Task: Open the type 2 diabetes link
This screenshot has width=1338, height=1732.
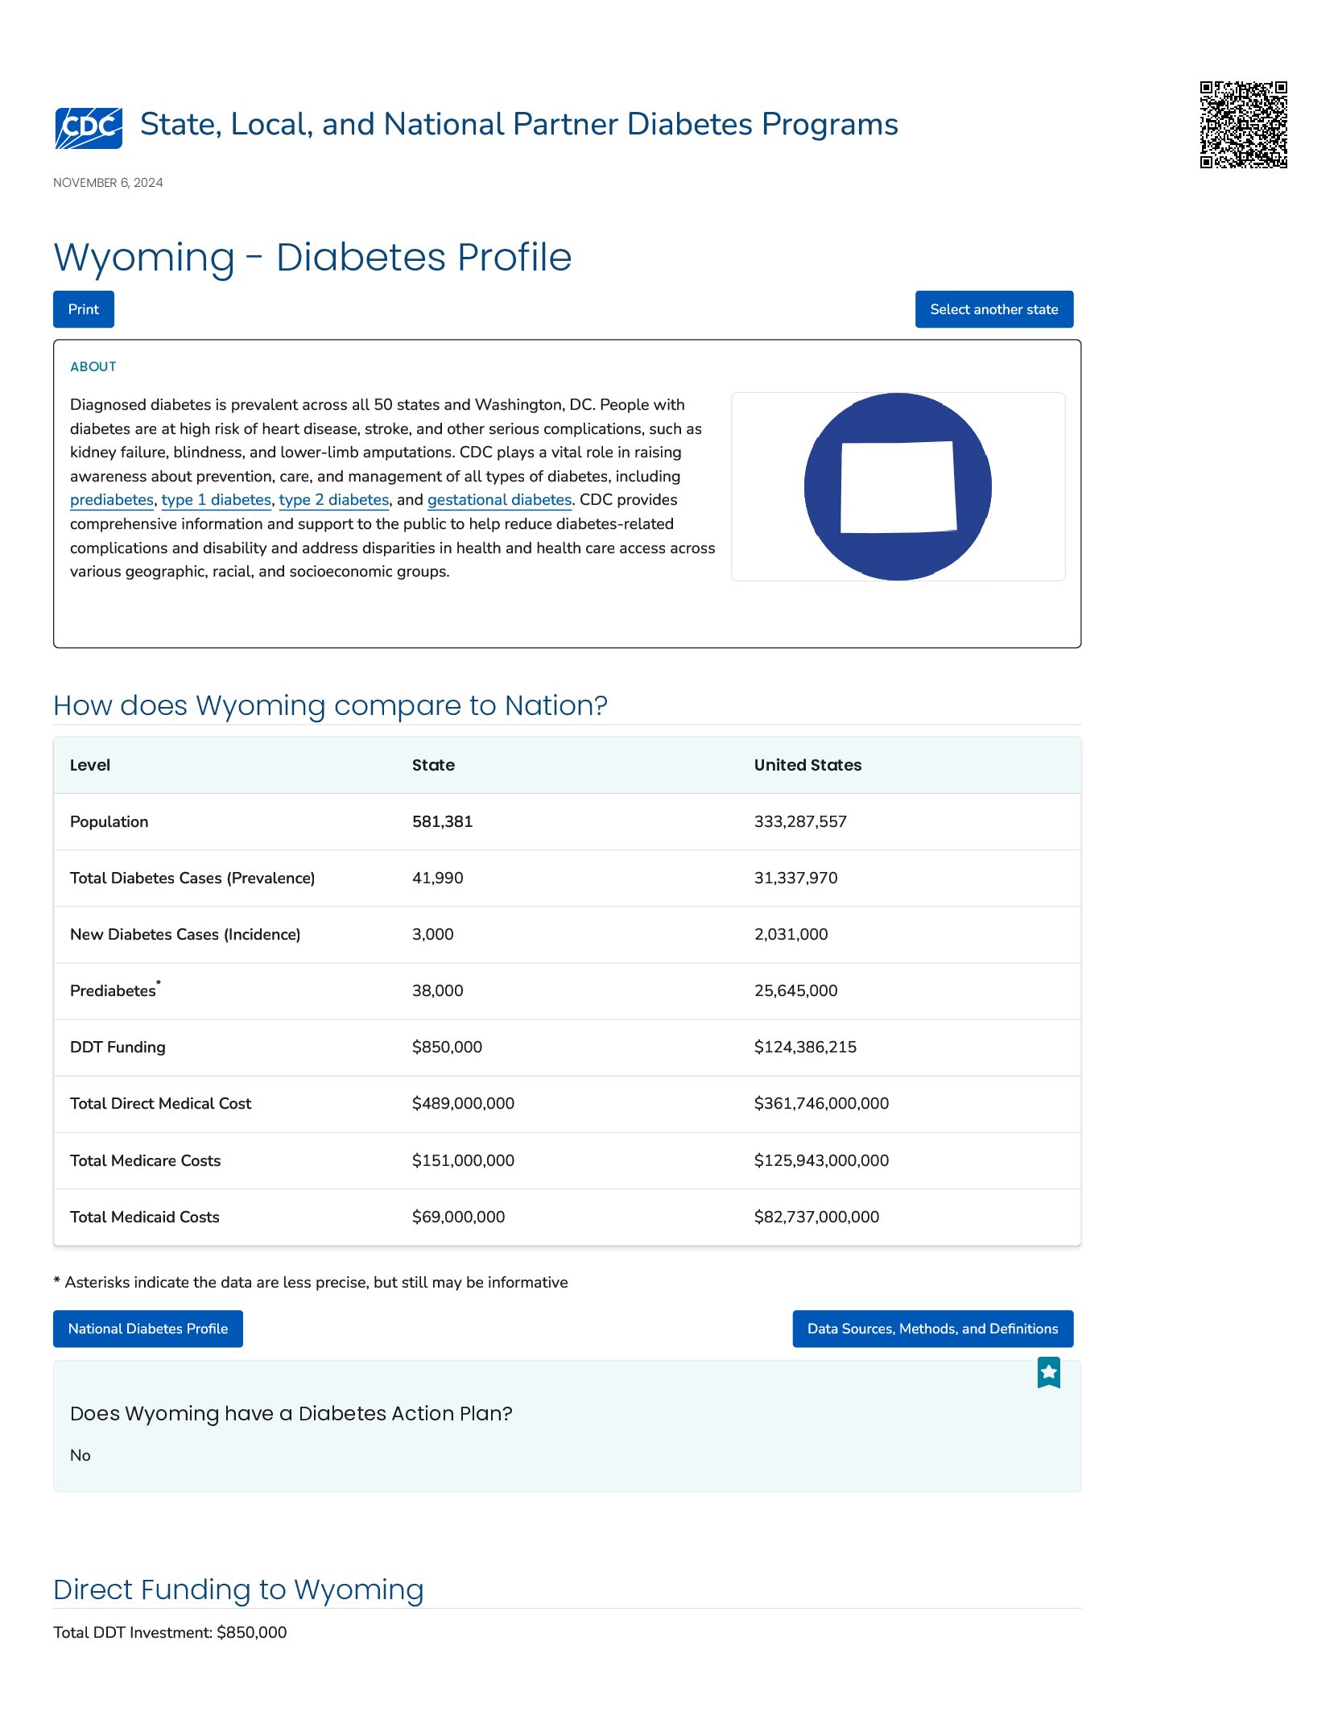Action: tap(334, 500)
